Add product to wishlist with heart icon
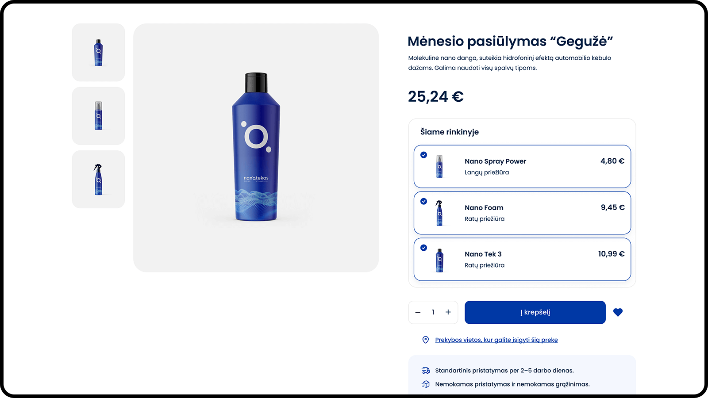708x398 pixels. (x=618, y=312)
